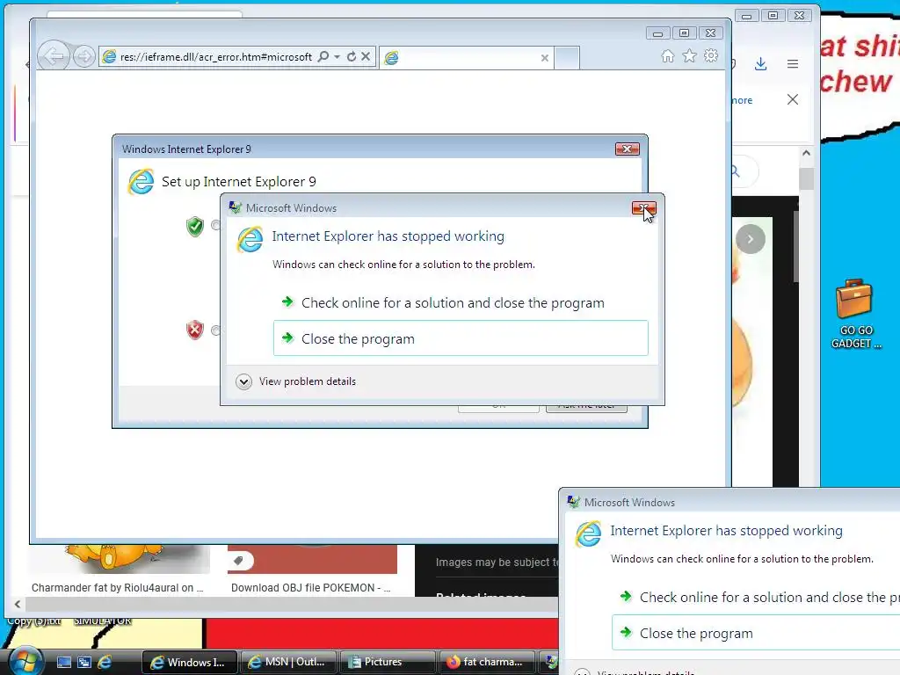Screen dimensions: 900x675
Task: Open Firefox downloads arrow icon
Action: (760, 63)
